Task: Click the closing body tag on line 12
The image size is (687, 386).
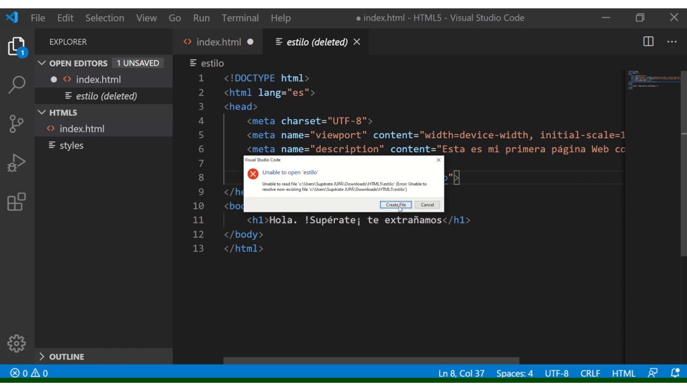Action: (244, 234)
